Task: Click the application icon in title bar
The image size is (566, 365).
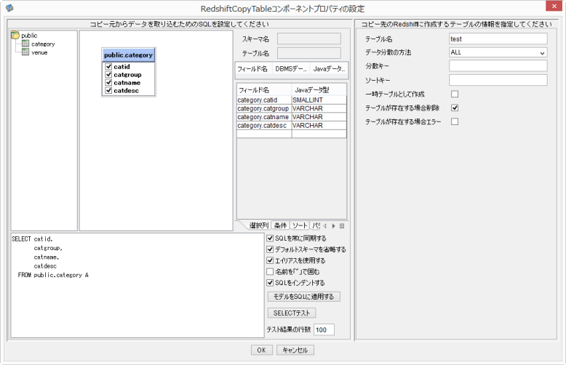Action: pyautogui.click(x=8, y=7)
